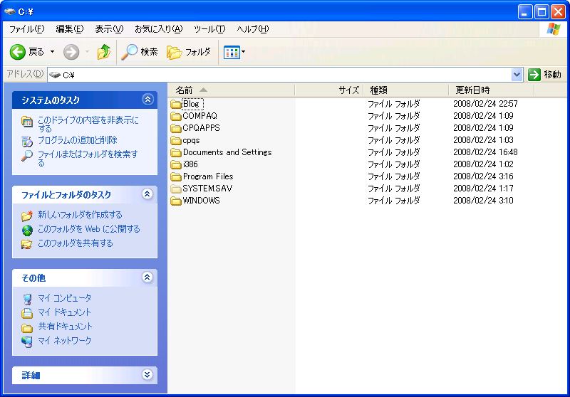Select the WINDOWS folder icon
Viewport: 570px width, 397px height.
click(176, 201)
